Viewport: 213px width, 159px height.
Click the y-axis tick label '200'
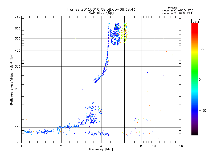pyautogui.click(x=18, y=89)
